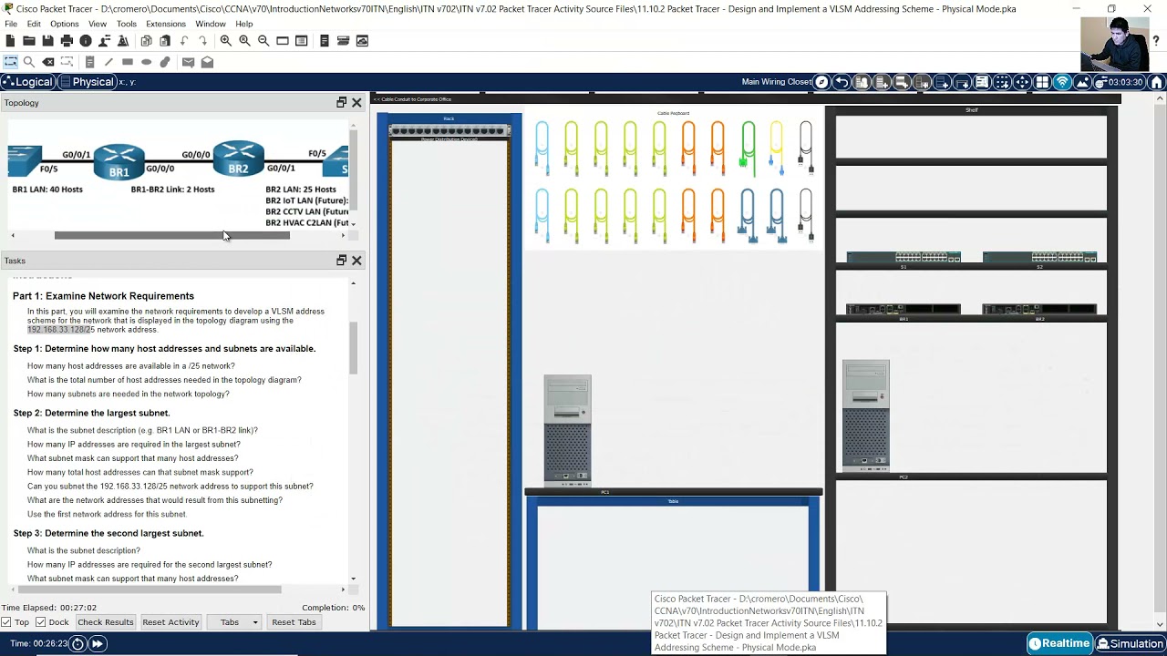Image resolution: width=1167 pixels, height=656 pixels.
Task: Float the Tasks panel
Action: coord(342,261)
